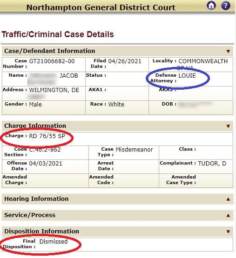Click the complainant name TUDOR, D

(x=212, y=163)
